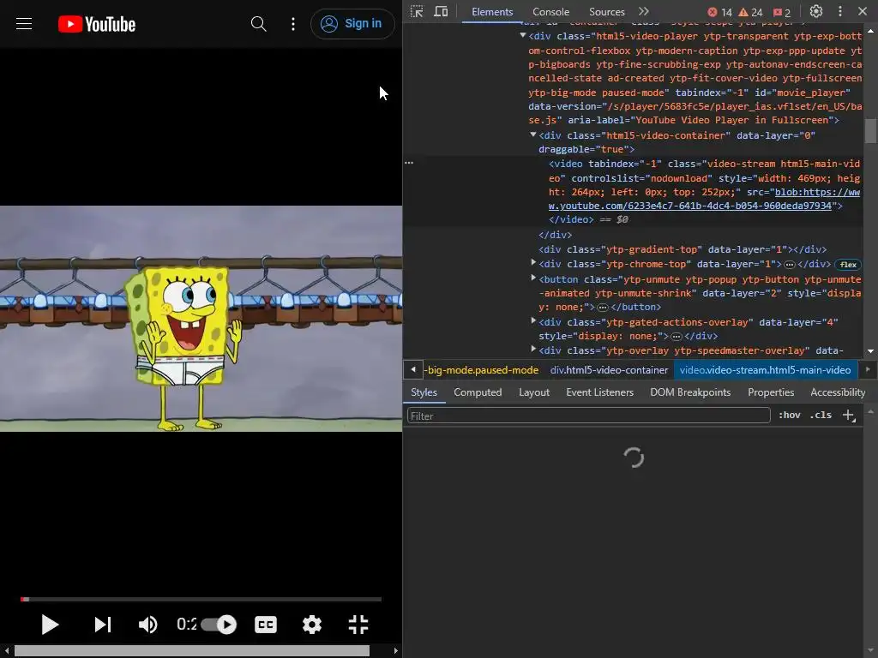Activate the DevTools inspect element picker
The image size is (878, 658).
coord(417,12)
